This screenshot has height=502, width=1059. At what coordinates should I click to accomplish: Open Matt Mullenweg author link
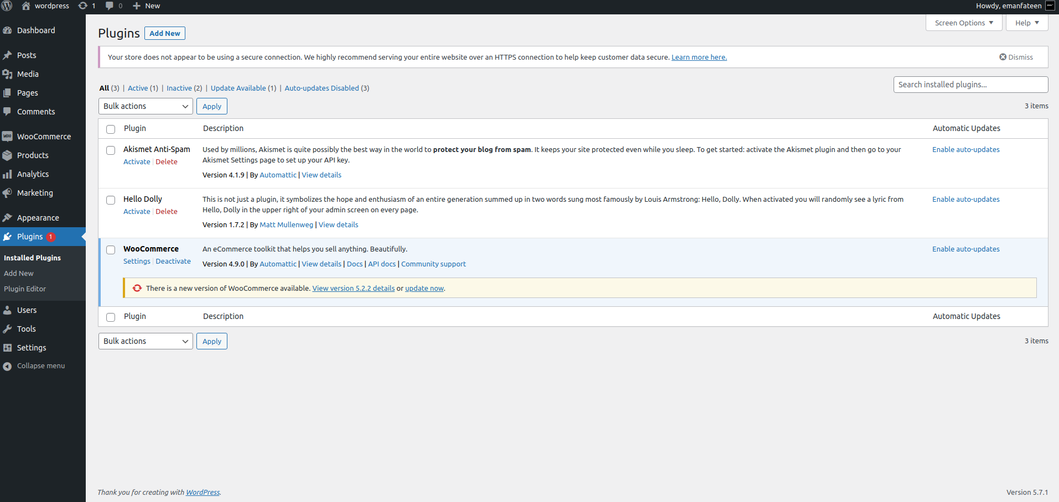tap(287, 224)
